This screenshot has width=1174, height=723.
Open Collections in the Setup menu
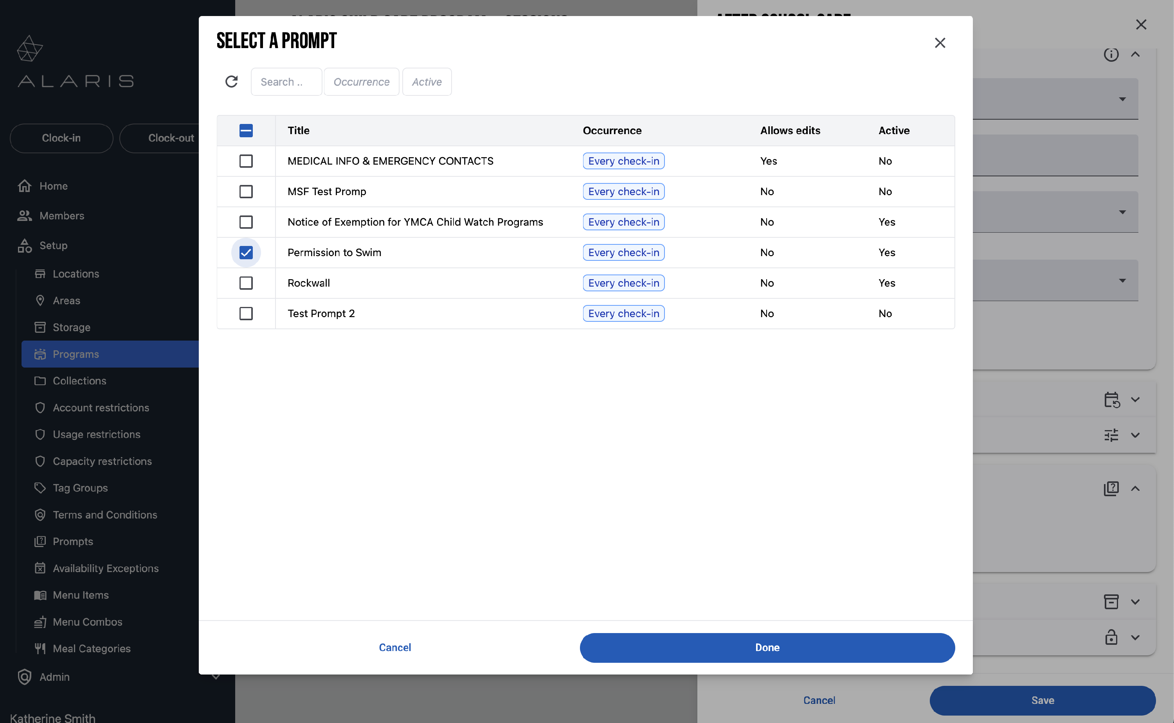tap(79, 380)
